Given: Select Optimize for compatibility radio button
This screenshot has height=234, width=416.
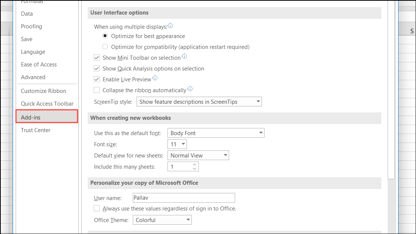Looking at the screenshot, I should click(x=105, y=47).
